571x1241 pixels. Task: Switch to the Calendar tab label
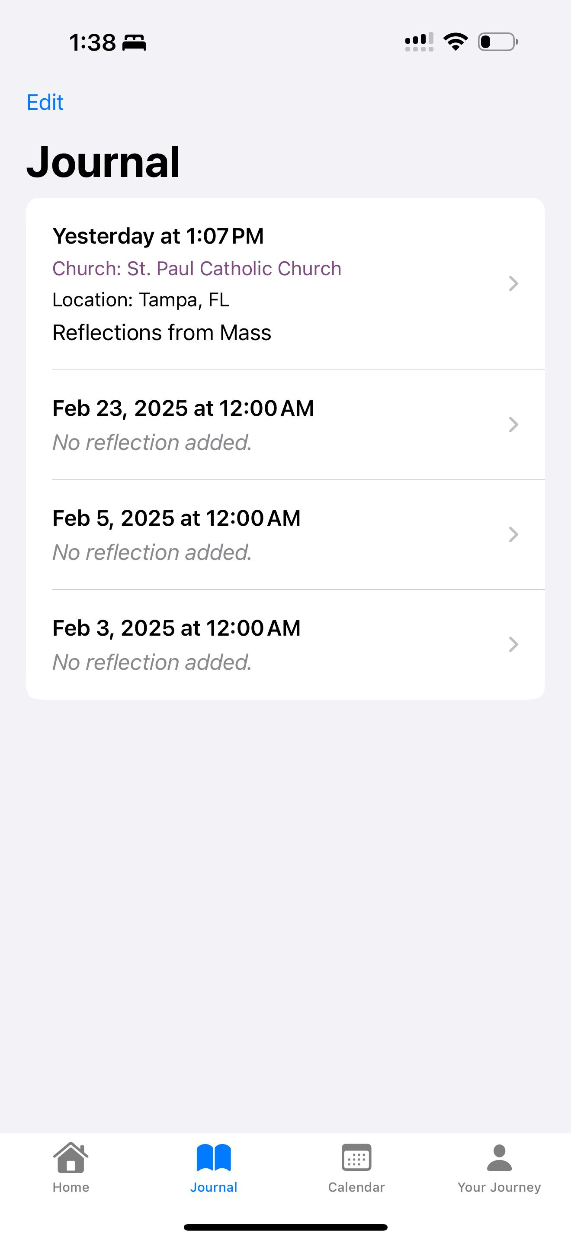click(x=356, y=1187)
